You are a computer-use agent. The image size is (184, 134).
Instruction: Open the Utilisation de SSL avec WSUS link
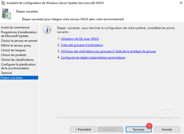point(80,39)
